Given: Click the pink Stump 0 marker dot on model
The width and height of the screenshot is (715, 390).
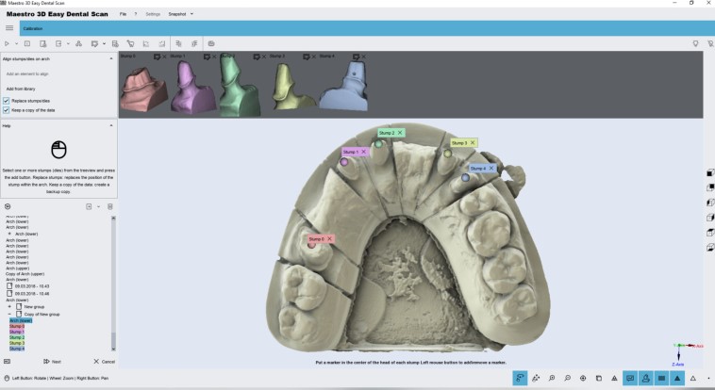Looking at the screenshot, I should coord(311,245).
